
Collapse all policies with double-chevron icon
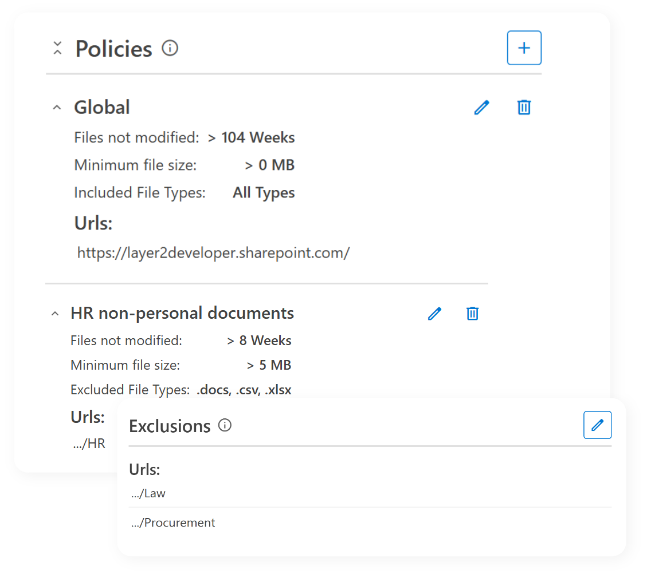click(57, 48)
